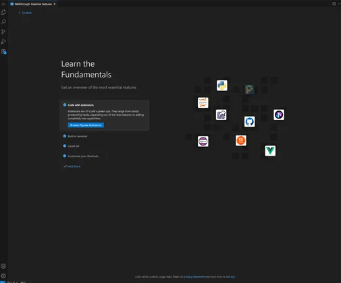This screenshot has height=283, width=341.
Task: Open the hamburger application menu
Action: [3, 4]
